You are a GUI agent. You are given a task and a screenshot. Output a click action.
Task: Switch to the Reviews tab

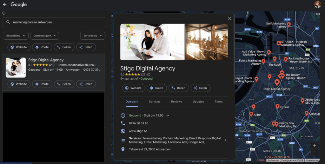[x=176, y=102]
